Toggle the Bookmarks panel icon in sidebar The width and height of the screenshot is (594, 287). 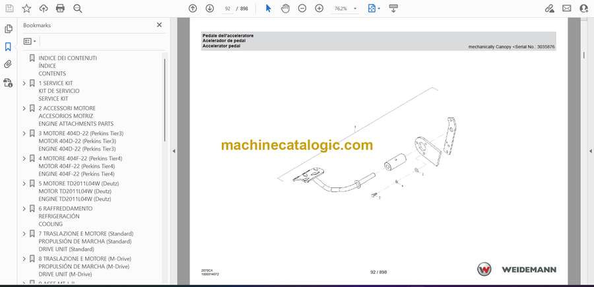point(8,47)
